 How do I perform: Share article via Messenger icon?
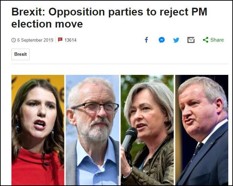[x=162, y=40]
